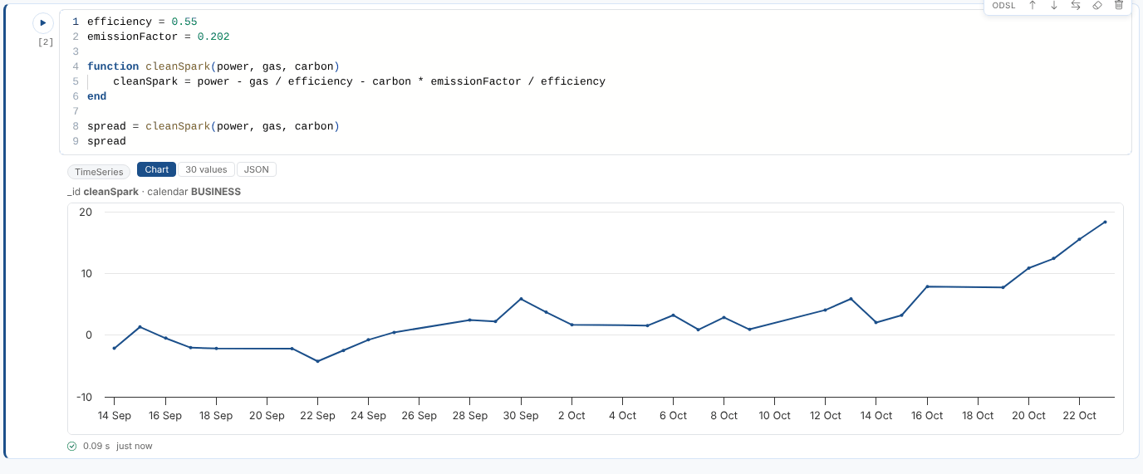
Task: Click the TimeSeries type badge
Action: (99, 172)
